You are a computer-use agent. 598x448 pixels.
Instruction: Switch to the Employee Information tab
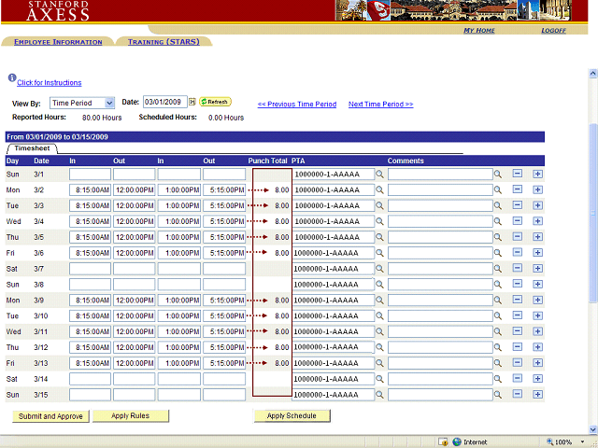pyautogui.click(x=58, y=42)
